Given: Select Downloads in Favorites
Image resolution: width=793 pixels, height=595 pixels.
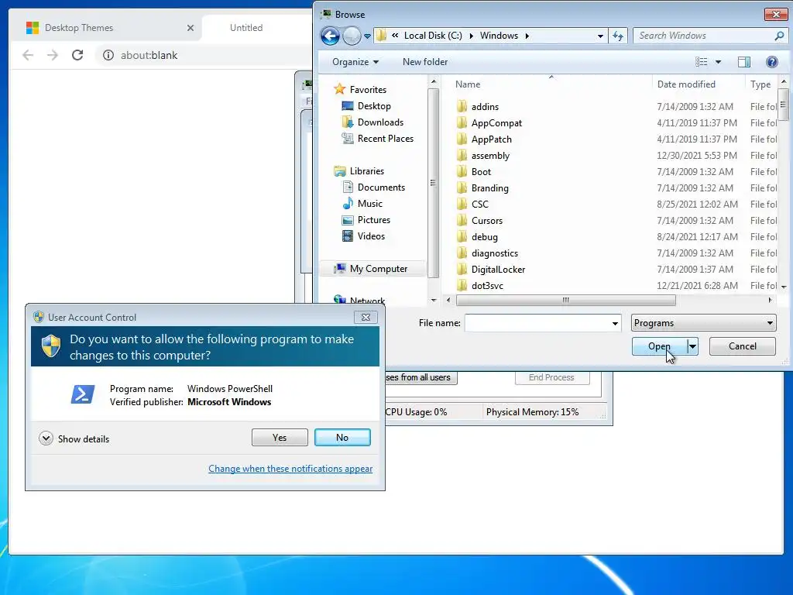Looking at the screenshot, I should pyautogui.click(x=380, y=122).
